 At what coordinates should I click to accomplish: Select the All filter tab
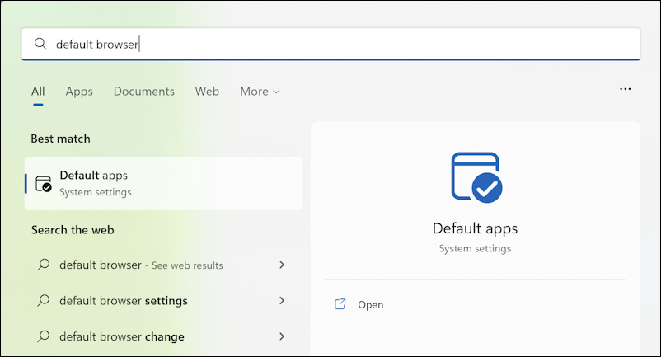tap(38, 91)
